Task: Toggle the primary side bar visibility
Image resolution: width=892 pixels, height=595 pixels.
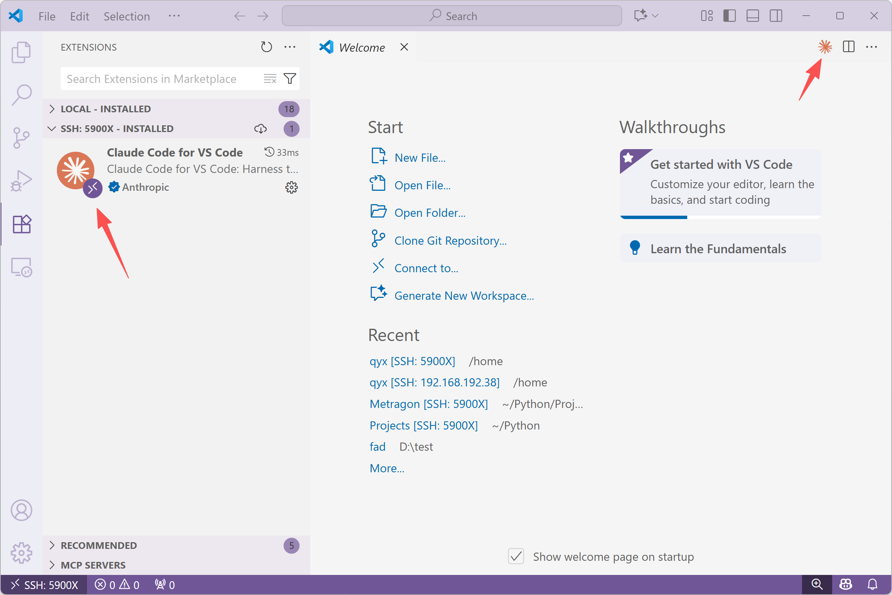Action: 729,16
